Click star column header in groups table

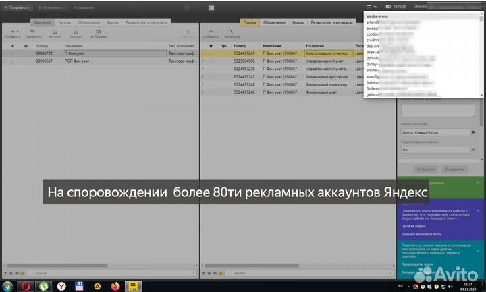click(x=211, y=46)
